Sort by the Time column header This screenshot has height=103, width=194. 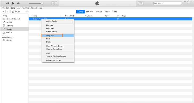point(65,16)
